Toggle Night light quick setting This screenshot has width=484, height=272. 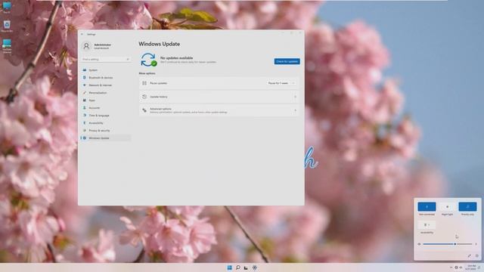[447, 206]
